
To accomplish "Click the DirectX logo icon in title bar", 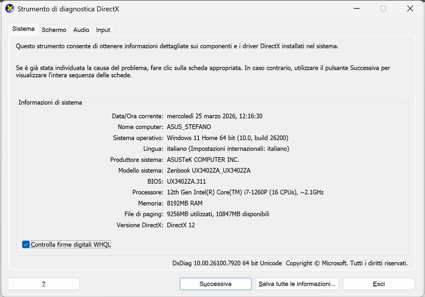I will [9, 8].
